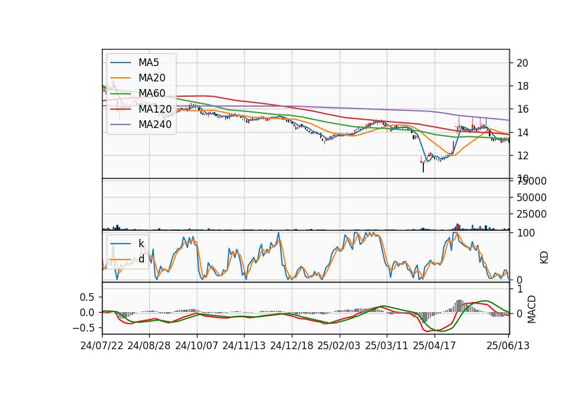Click the 24/11/13 date label
The width and height of the screenshot is (566, 407).
coord(244,346)
